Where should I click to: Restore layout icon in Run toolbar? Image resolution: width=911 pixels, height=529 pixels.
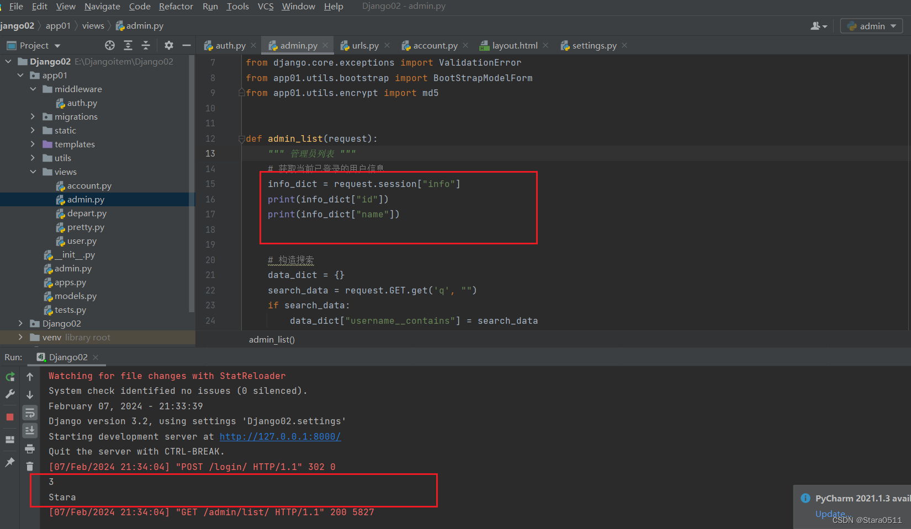pos(10,440)
